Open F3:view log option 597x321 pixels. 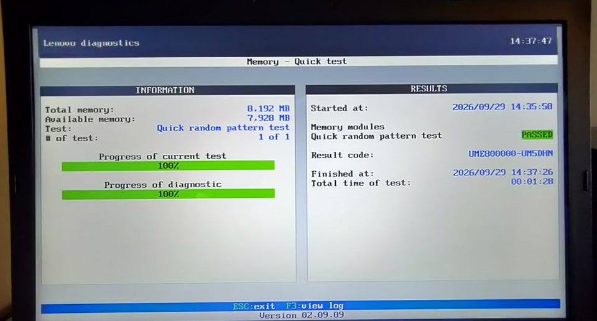(315, 306)
